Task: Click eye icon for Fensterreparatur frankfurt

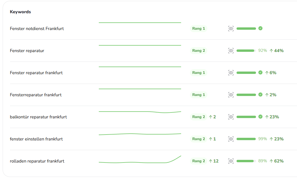Action: click(231, 95)
